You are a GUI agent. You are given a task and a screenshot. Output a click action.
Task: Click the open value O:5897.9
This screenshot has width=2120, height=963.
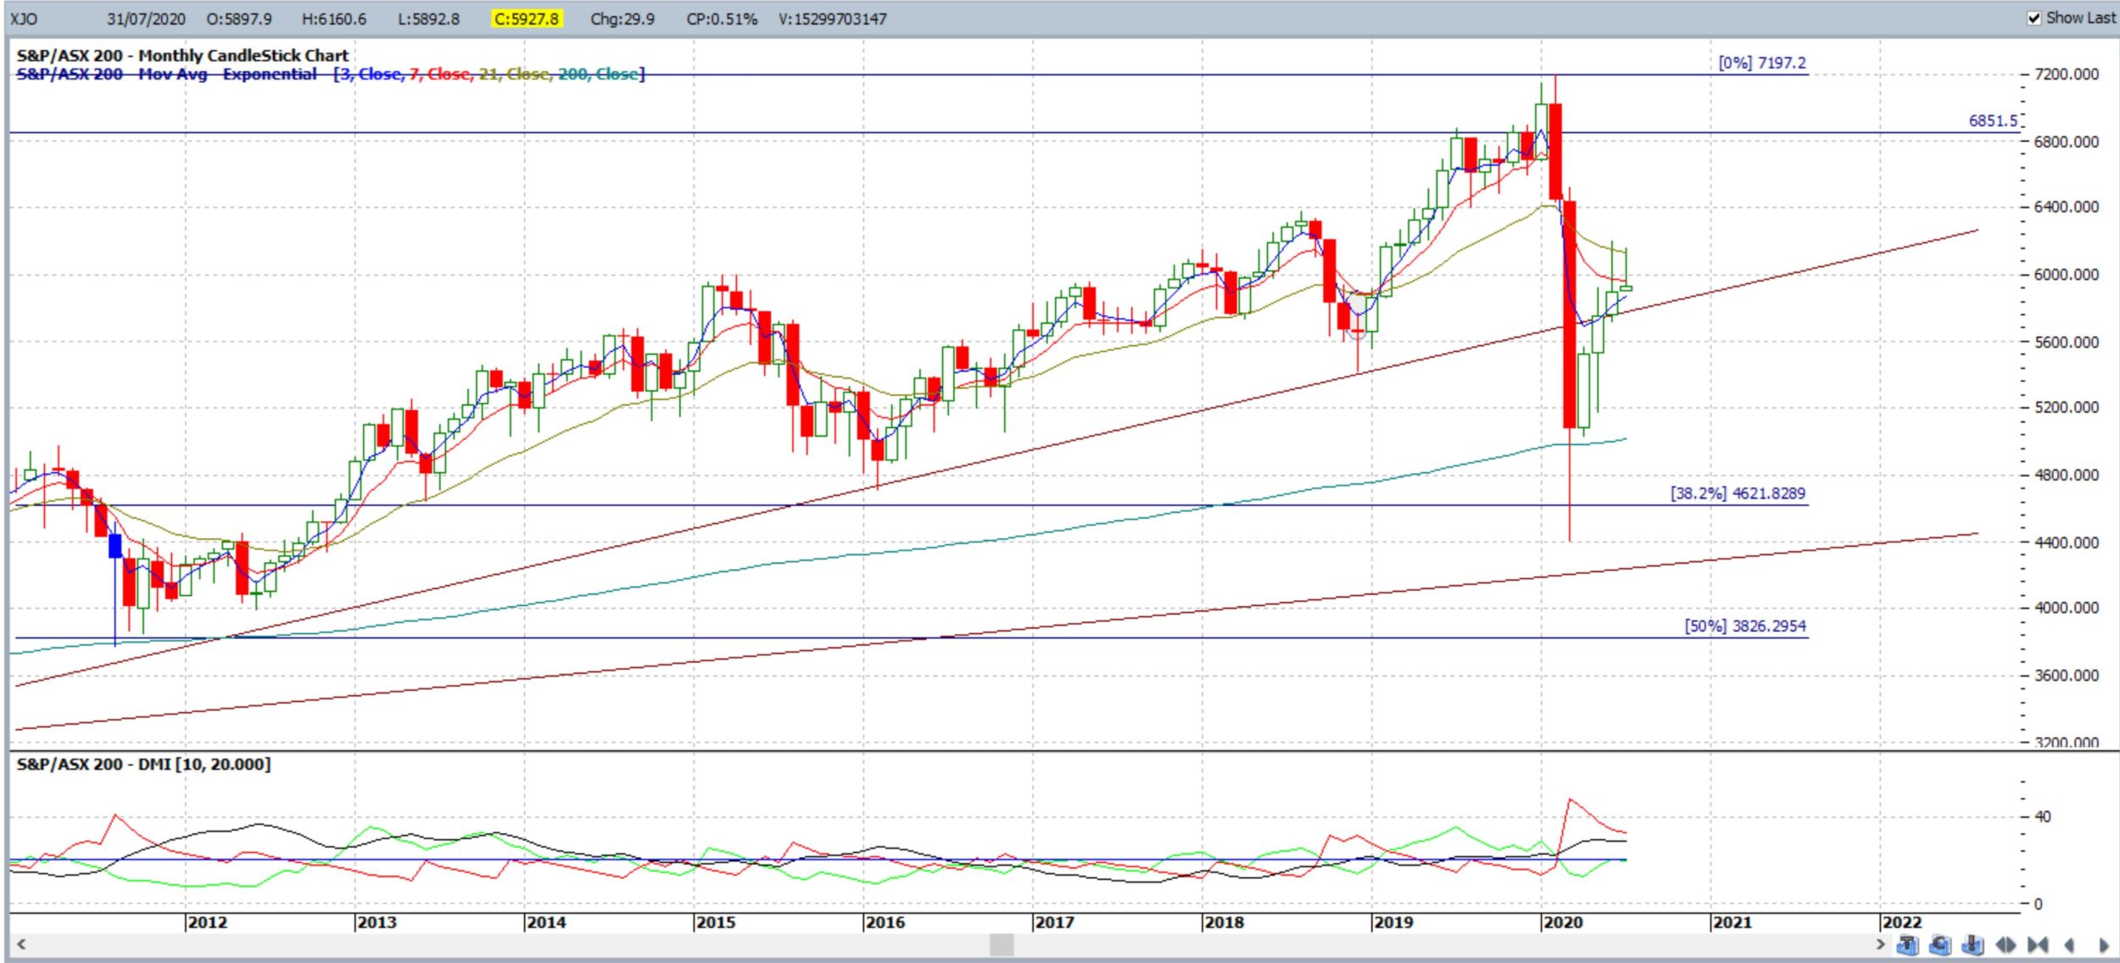tap(240, 19)
